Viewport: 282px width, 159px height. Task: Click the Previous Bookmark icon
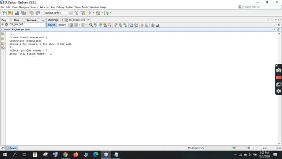tap(115, 25)
